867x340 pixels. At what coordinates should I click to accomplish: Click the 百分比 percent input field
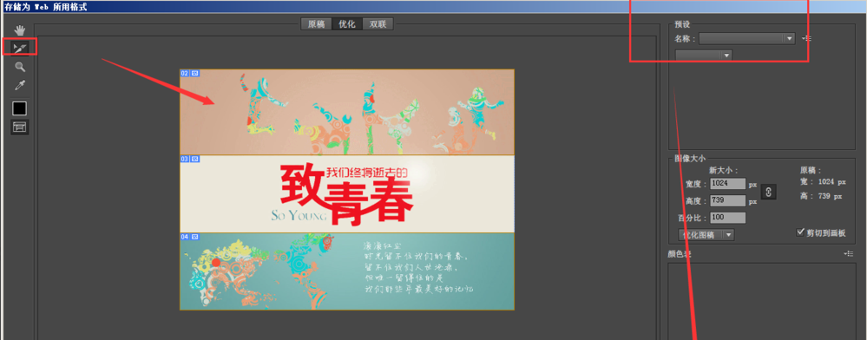pyautogui.click(x=728, y=217)
